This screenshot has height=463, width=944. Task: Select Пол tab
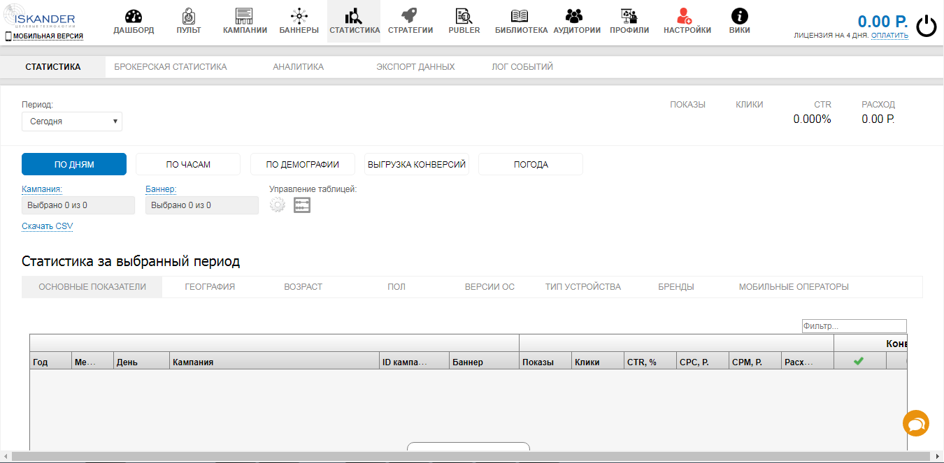[396, 287]
